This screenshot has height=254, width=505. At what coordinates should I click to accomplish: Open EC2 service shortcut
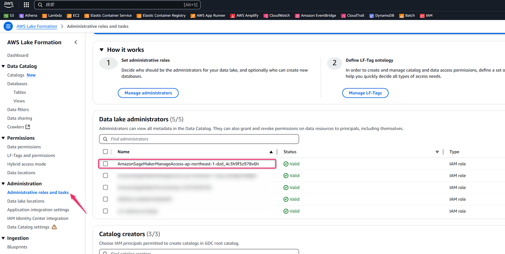(x=73, y=16)
